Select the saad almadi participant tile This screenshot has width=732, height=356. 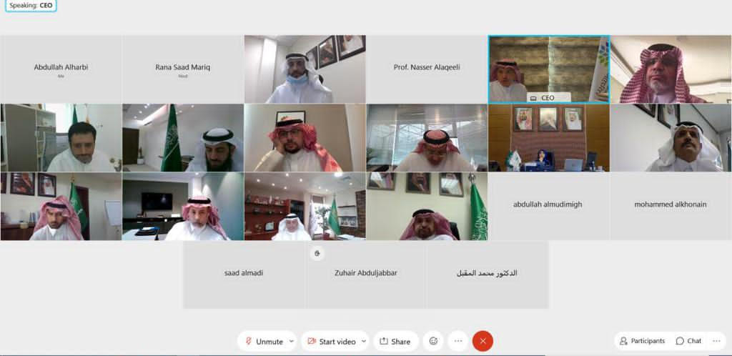244,275
